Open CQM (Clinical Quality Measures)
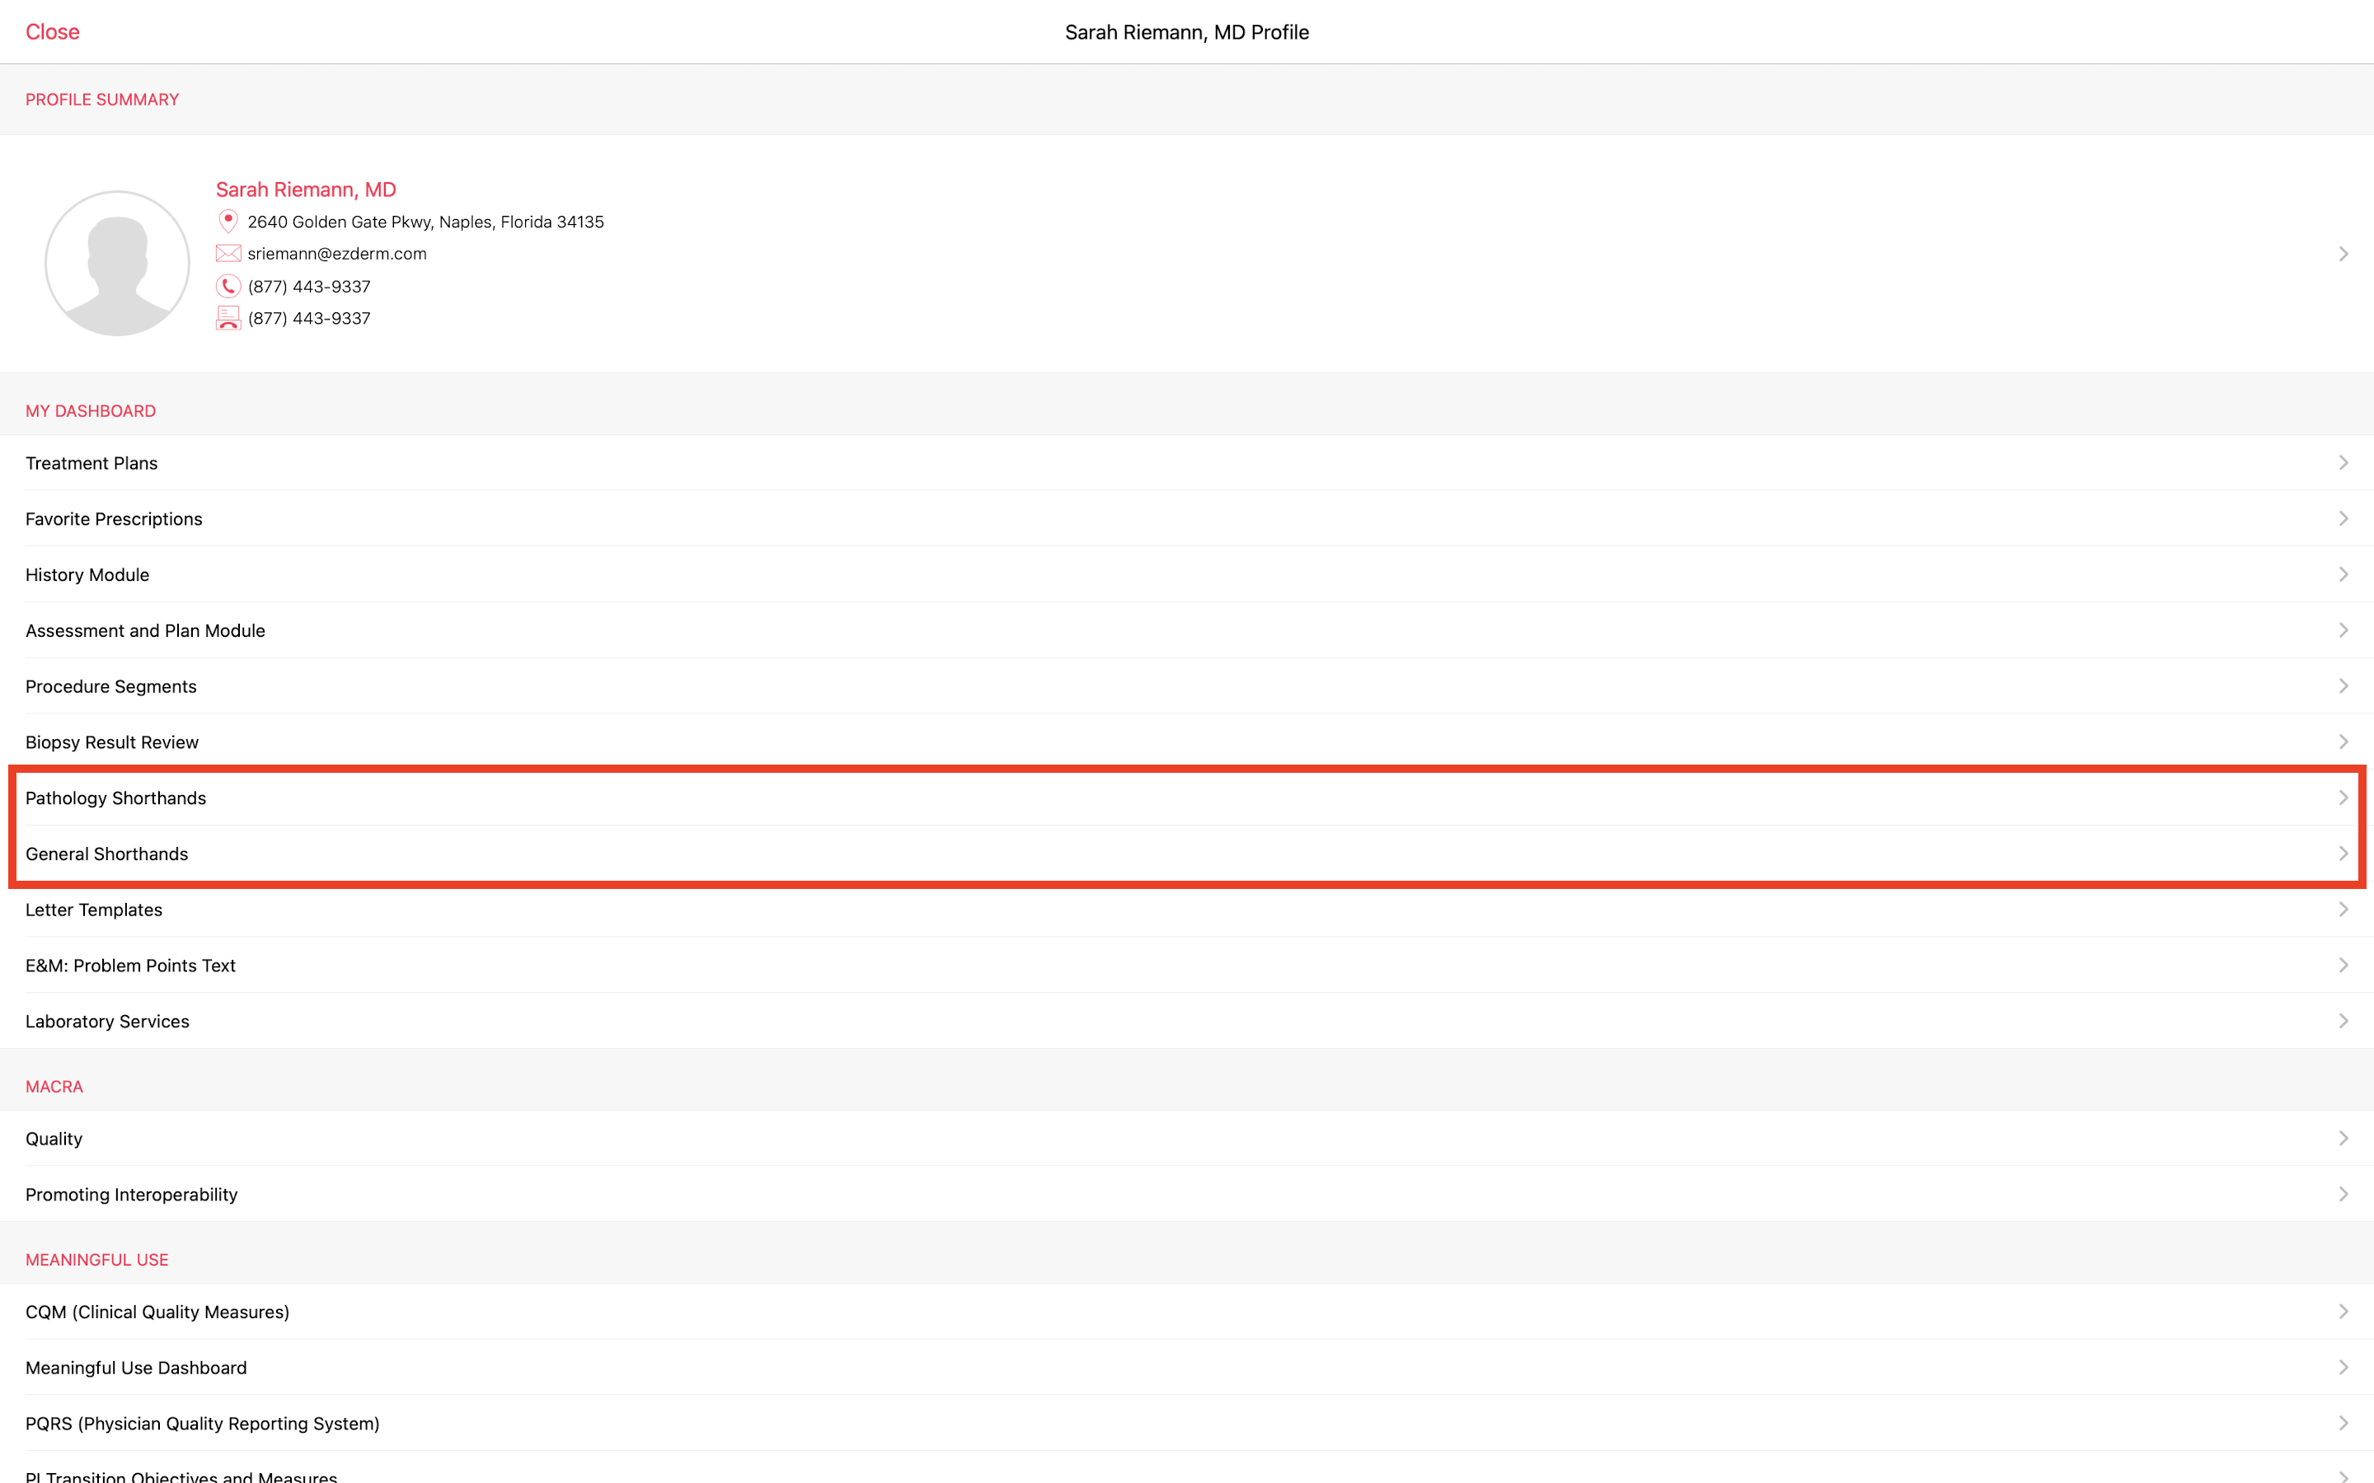Viewport: 2374px width, 1483px height. click(x=1187, y=1312)
